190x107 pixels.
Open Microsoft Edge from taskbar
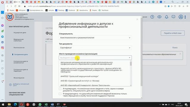click(x=15, y=104)
